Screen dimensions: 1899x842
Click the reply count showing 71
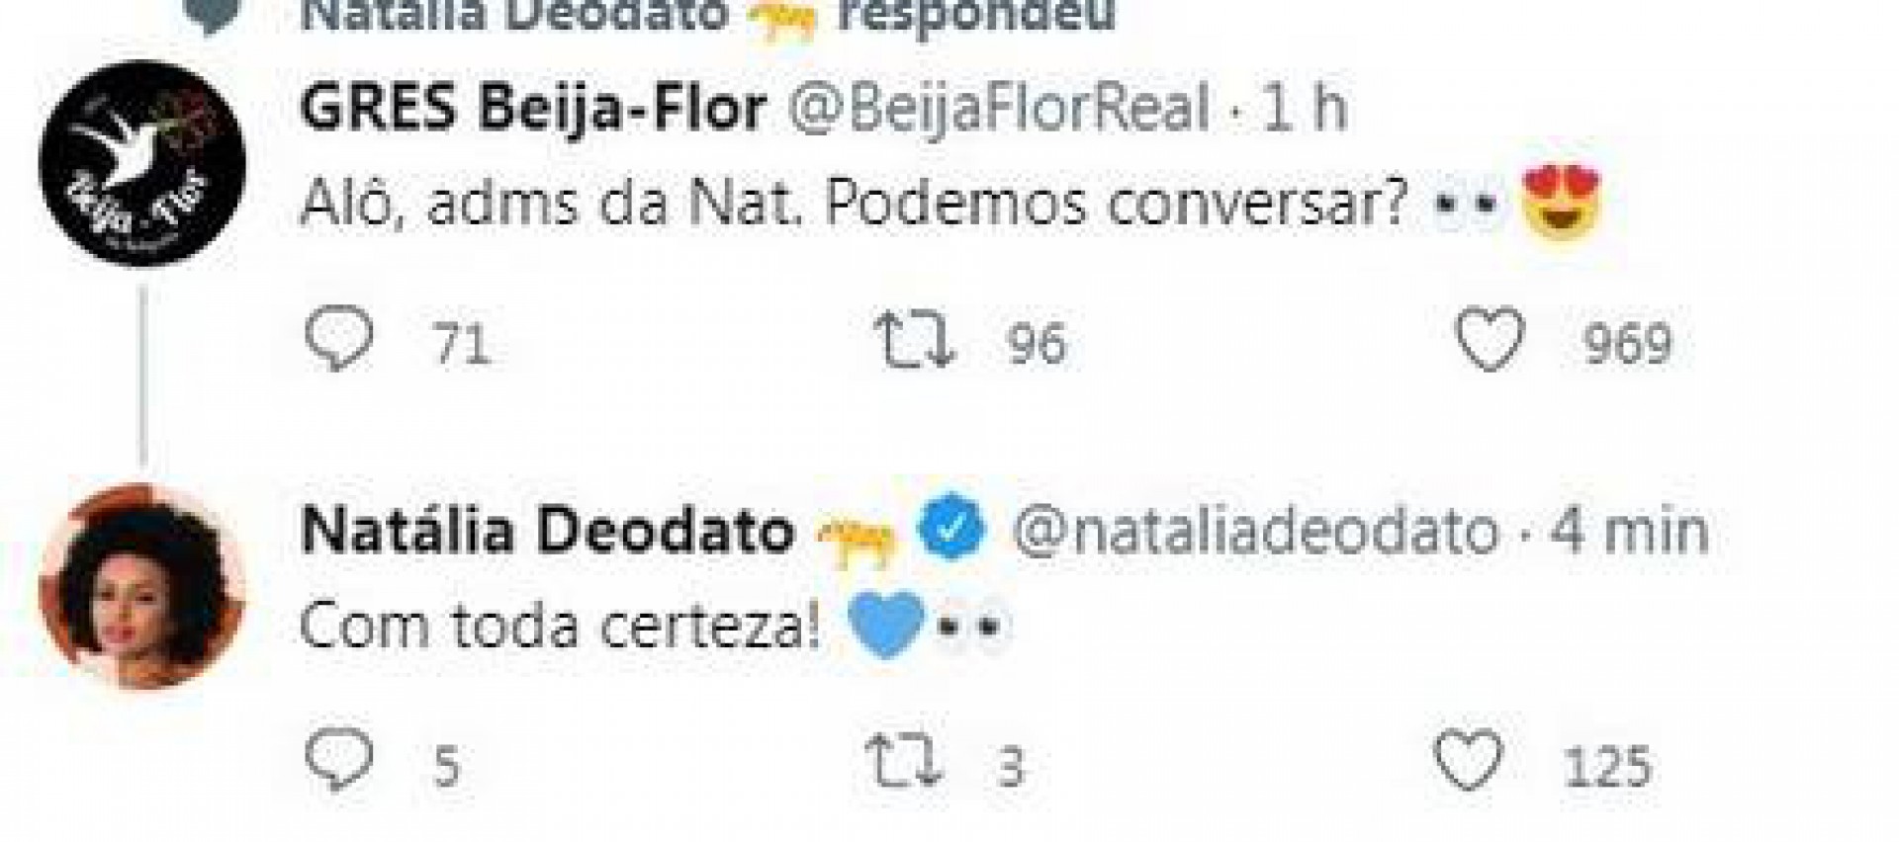[465, 341]
